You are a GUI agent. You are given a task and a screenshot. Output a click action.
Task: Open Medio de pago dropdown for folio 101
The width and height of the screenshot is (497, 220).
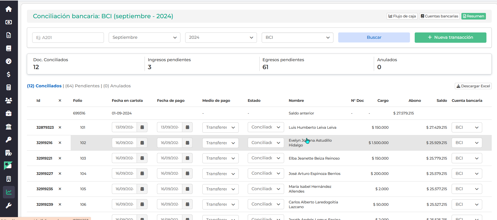click(221, 127)
